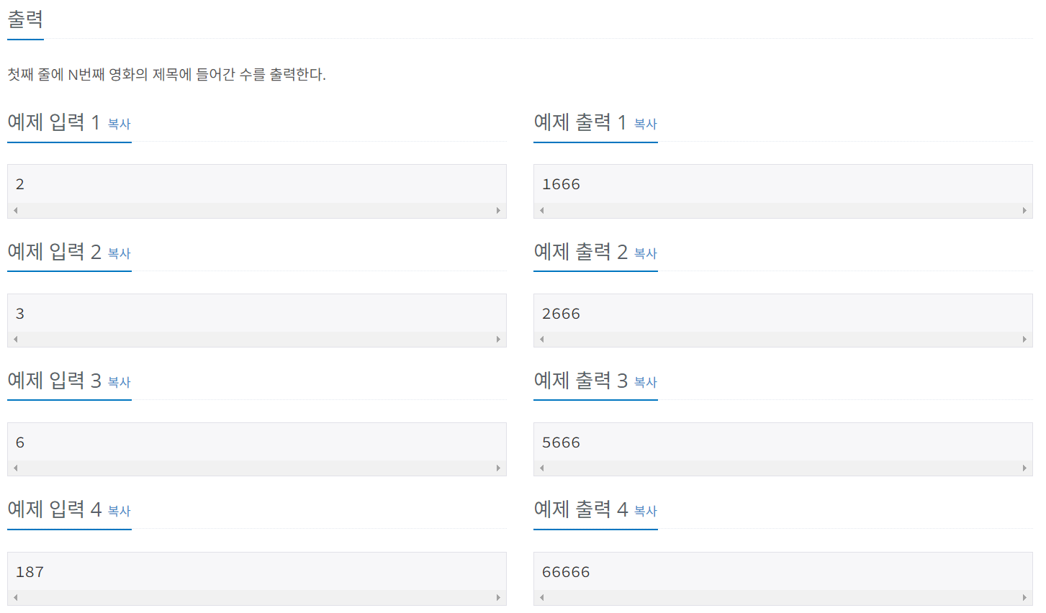Click the left scroll arrow under output 1666

click(541, 210)
